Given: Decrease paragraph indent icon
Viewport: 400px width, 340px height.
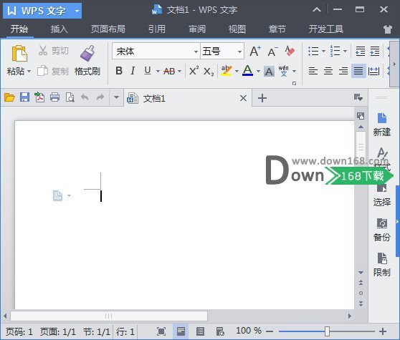Looking at the screenshot, I should pos(360,52).
